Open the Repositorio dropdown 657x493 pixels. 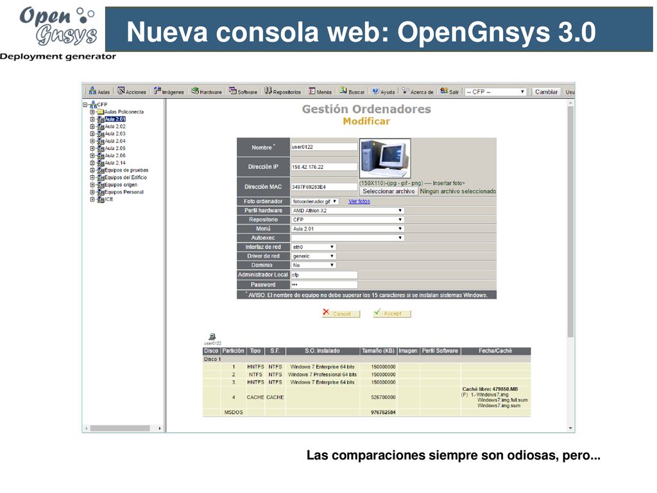point(348,220)
